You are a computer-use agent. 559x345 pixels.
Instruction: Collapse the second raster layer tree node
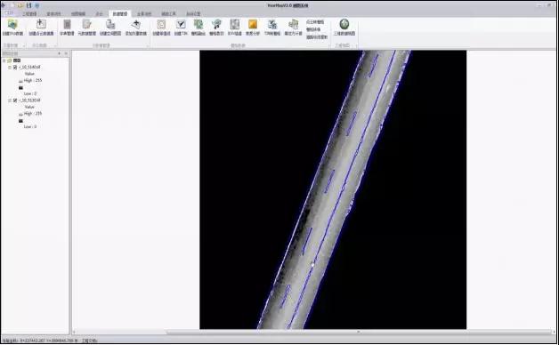[x=10, y=100]
